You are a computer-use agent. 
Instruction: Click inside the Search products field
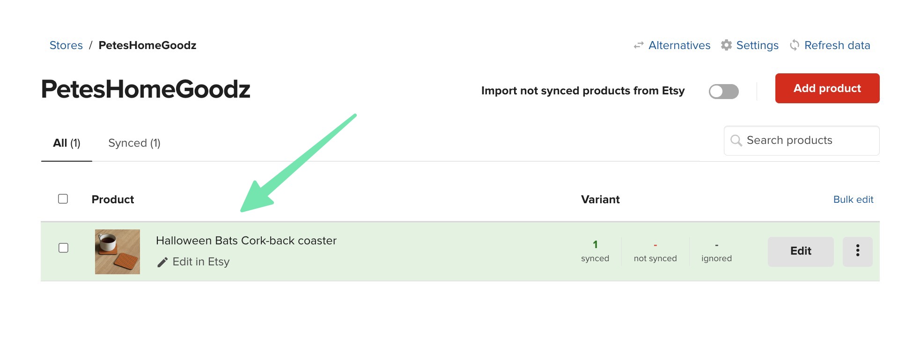[x=801, y=140]
